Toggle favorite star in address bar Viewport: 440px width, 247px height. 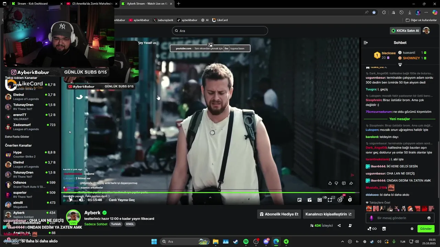point(374,12)
